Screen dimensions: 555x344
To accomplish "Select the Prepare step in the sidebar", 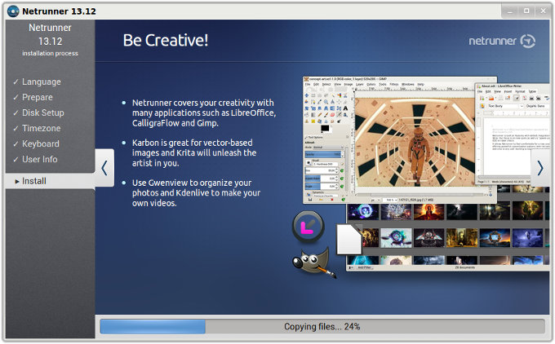I will click(x=38, y=97).
